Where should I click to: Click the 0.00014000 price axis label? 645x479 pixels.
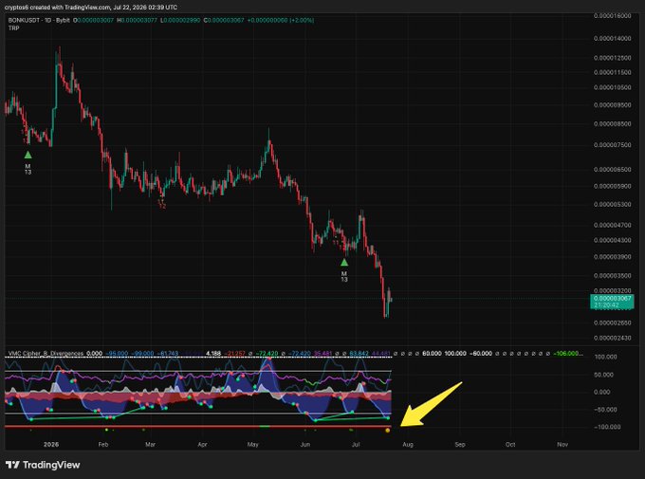click(x=612, y=38)
